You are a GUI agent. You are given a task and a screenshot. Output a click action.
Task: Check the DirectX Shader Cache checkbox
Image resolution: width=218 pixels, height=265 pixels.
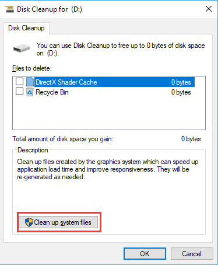[19, 82]
